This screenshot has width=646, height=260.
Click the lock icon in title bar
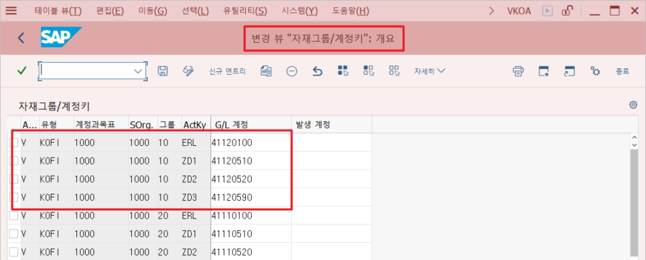pyautogui.click(x=568, y=11)
